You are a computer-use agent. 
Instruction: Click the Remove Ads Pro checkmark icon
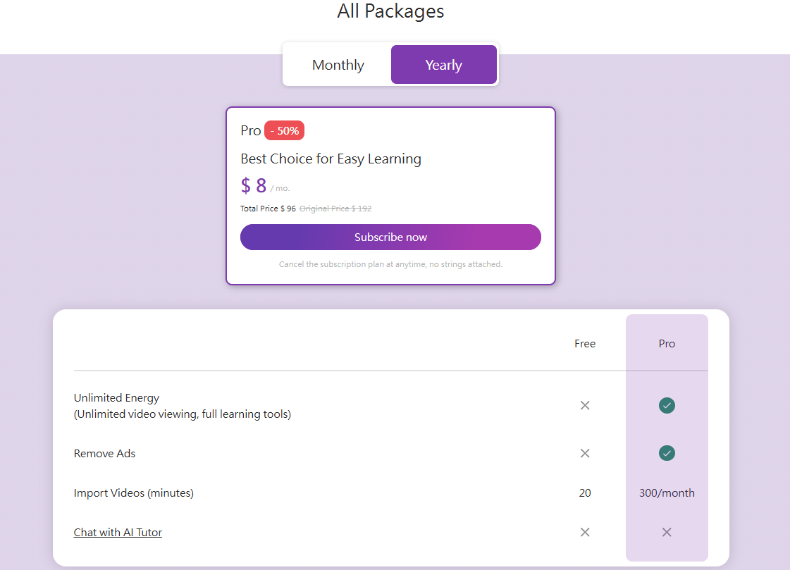667,453
